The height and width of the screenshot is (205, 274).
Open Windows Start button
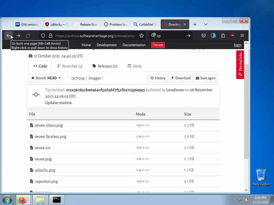coord(7,200)
